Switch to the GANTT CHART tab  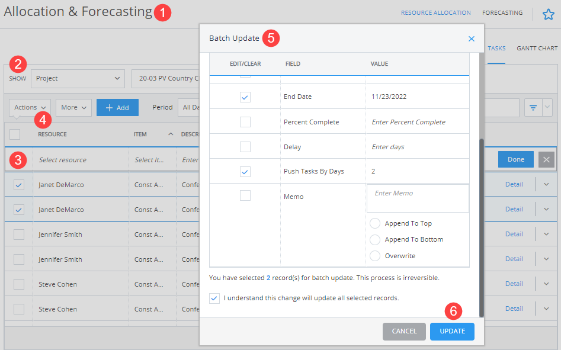[x=536, y=48]
